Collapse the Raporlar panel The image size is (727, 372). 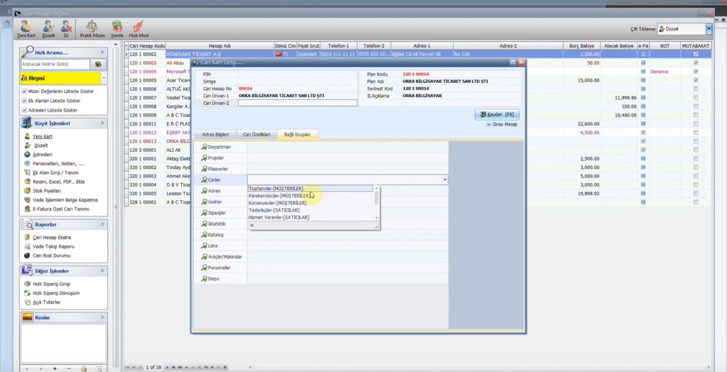[x=102, y=224]
